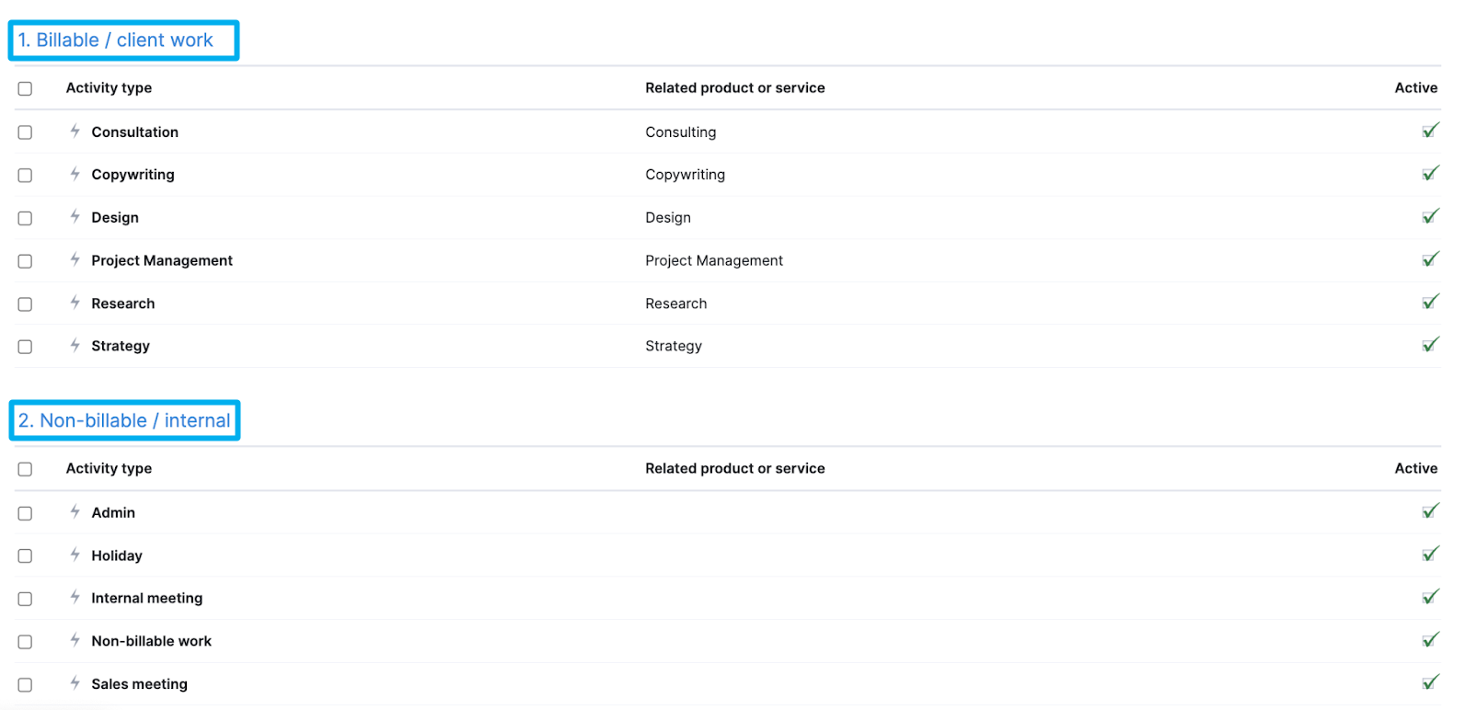
Task: Open the Billable / client work group
Action: tap(116, 40)
